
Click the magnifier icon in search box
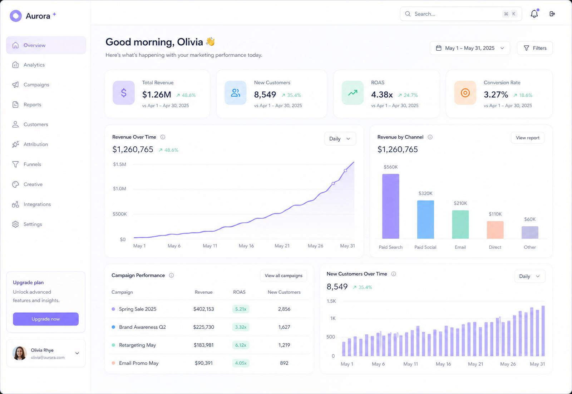point(408,14)
